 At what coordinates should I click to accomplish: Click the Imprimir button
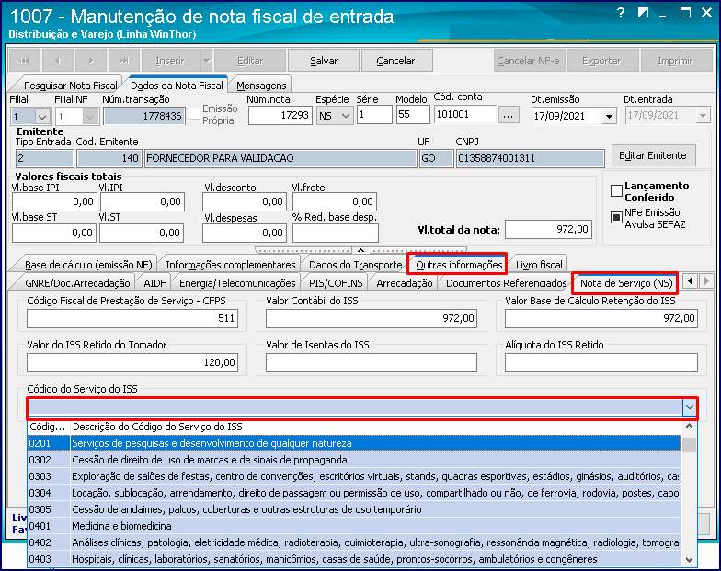coord(675,61)
